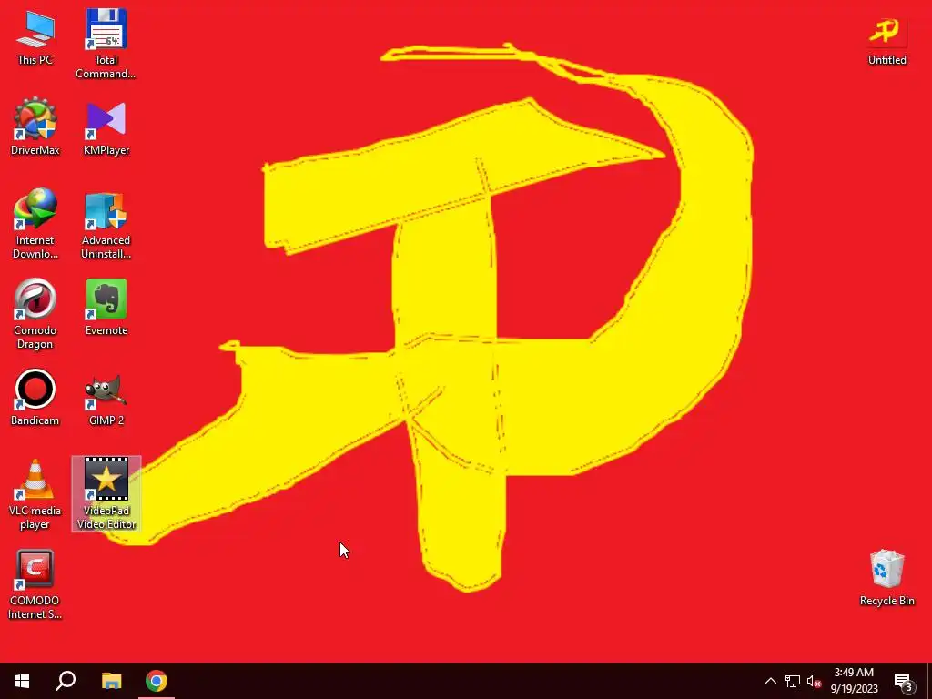Select the Advanced Uninstaller shortcut icon

[106, 225]
